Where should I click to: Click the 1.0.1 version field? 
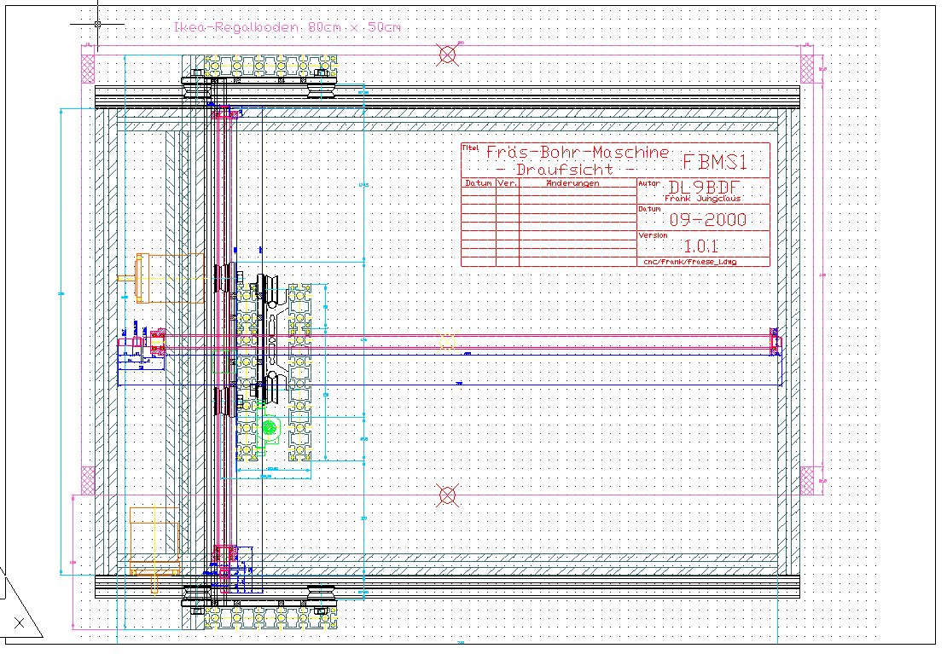701,246
